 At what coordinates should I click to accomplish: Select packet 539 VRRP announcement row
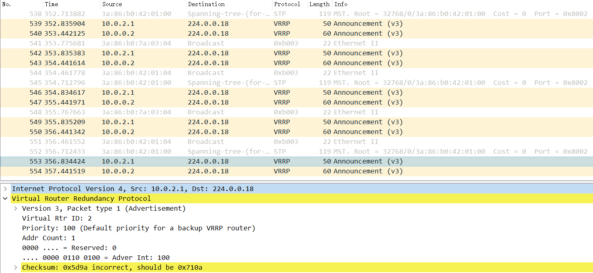[296, 23]
